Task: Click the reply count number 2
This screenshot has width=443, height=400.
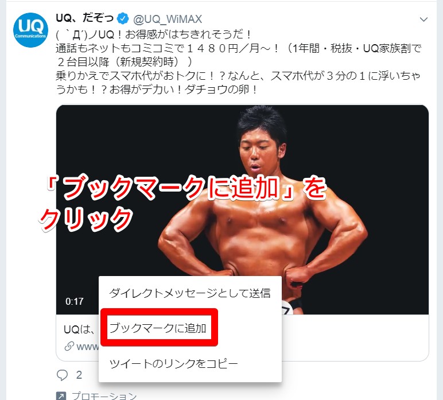Action: 79,375
